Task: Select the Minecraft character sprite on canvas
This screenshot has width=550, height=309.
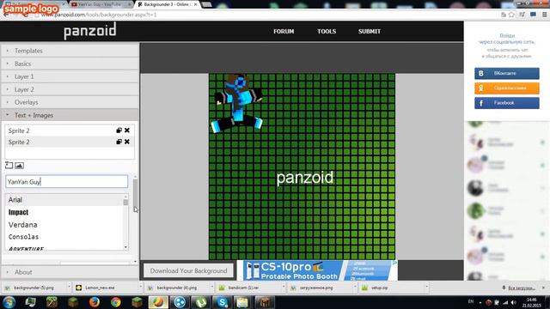Action: 236,103
